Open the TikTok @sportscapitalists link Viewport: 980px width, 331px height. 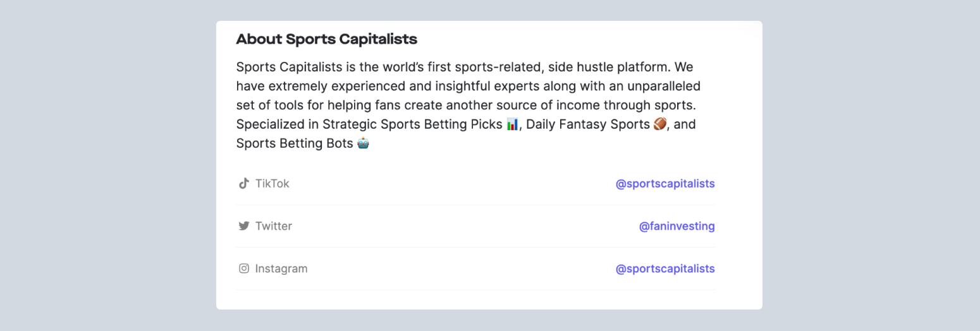click(665, 183)
